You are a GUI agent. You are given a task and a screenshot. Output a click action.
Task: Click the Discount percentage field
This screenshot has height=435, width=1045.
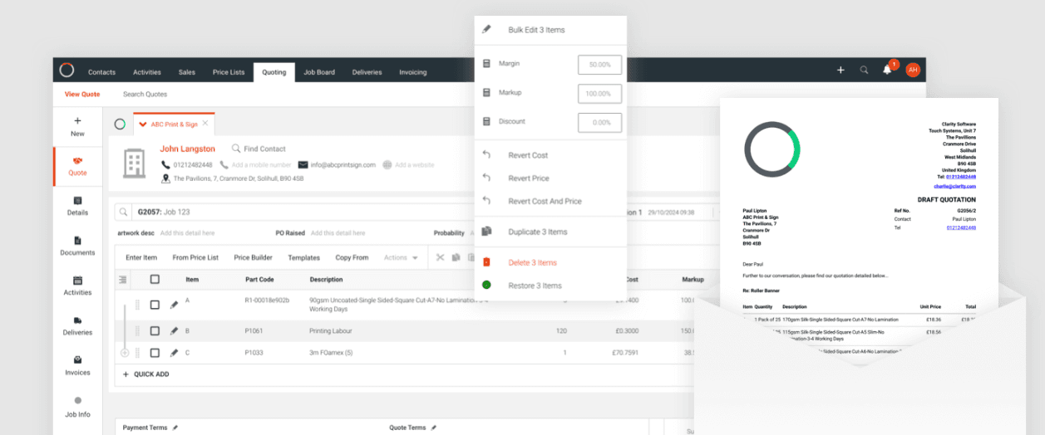(599, 122)
